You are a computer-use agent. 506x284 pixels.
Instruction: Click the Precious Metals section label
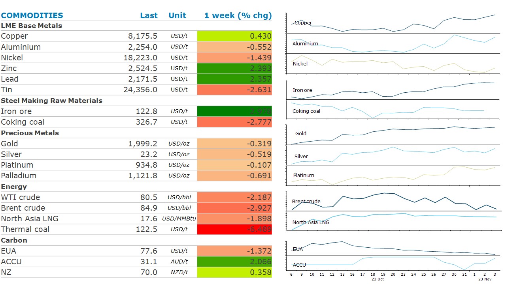pos(30,133)
